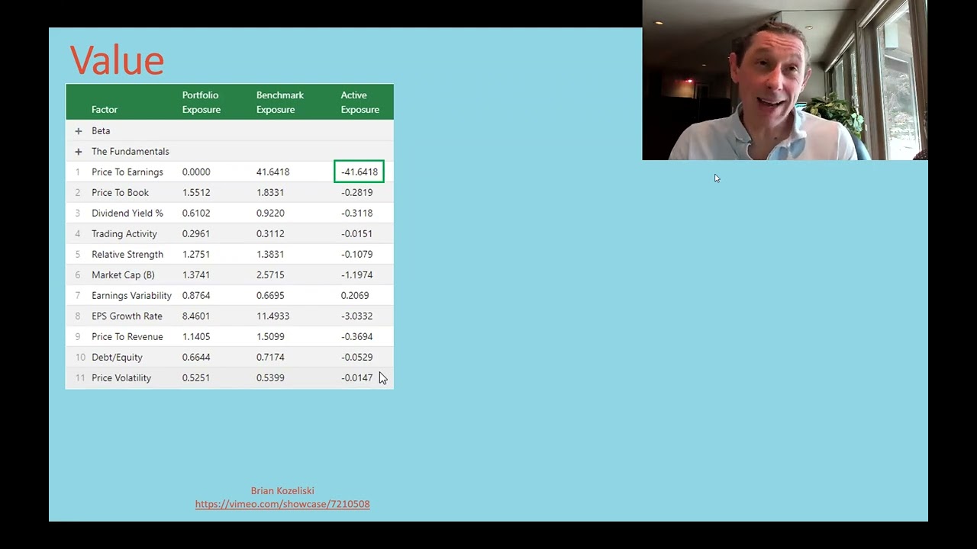Select the Earnings Variability row label
This screenshot has height=549, width=977.
pos(131,296)
